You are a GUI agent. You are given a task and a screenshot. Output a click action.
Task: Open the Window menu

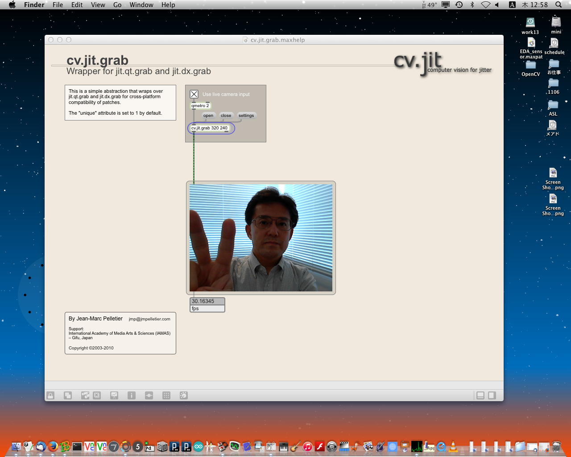pyautogui.click(x=141, y=5)
